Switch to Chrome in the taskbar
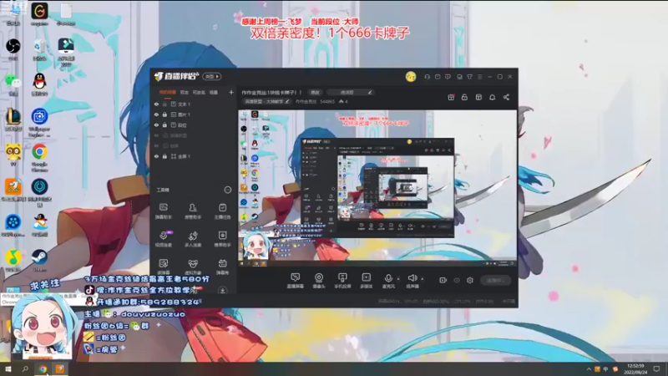668x376 pixels. pyautogui.click(x=43, y=369)
